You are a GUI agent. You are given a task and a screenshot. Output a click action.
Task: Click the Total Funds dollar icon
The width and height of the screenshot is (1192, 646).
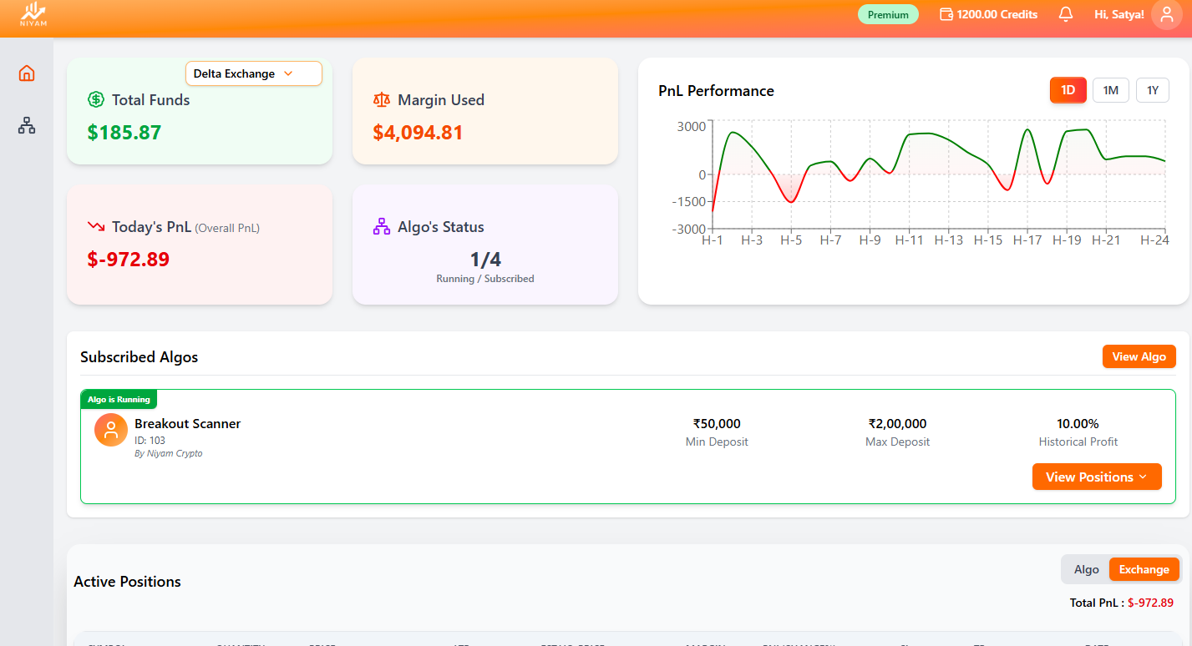[x=96, y=100]
